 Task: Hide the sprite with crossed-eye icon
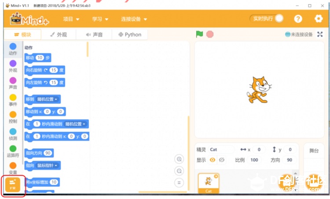(x=222, y=160)
